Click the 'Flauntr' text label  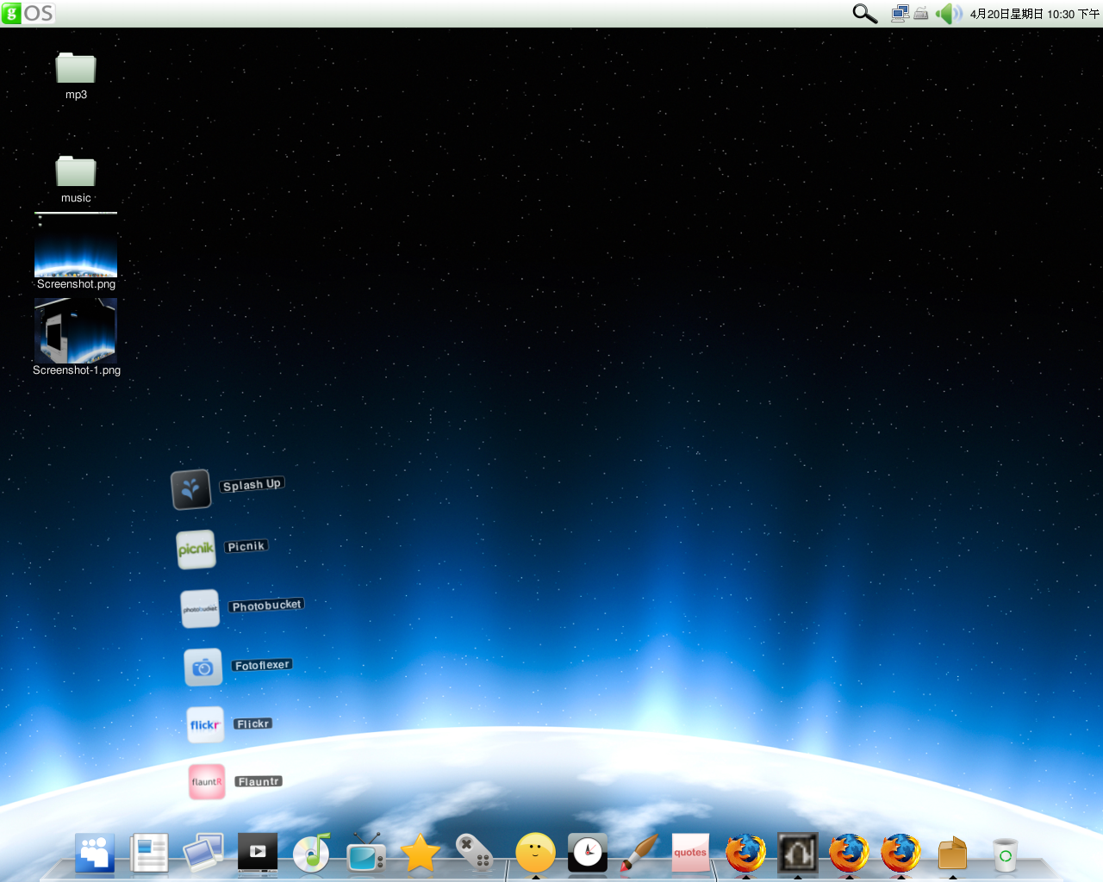[259, 781]
